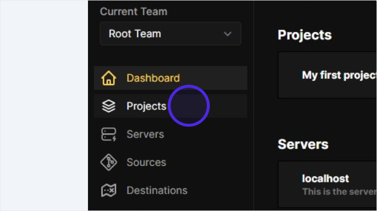Click the Servers rack icon
Screen dimensions: 377x211
(x=109, y=134)
